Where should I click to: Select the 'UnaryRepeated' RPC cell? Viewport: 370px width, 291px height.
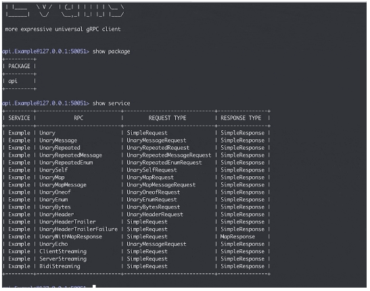click(x=60, y=148)
